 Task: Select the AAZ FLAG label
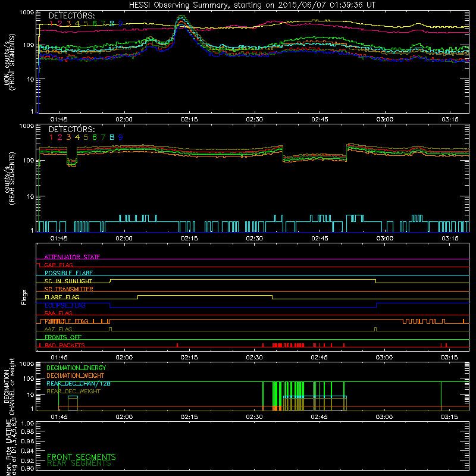[58, 330]
